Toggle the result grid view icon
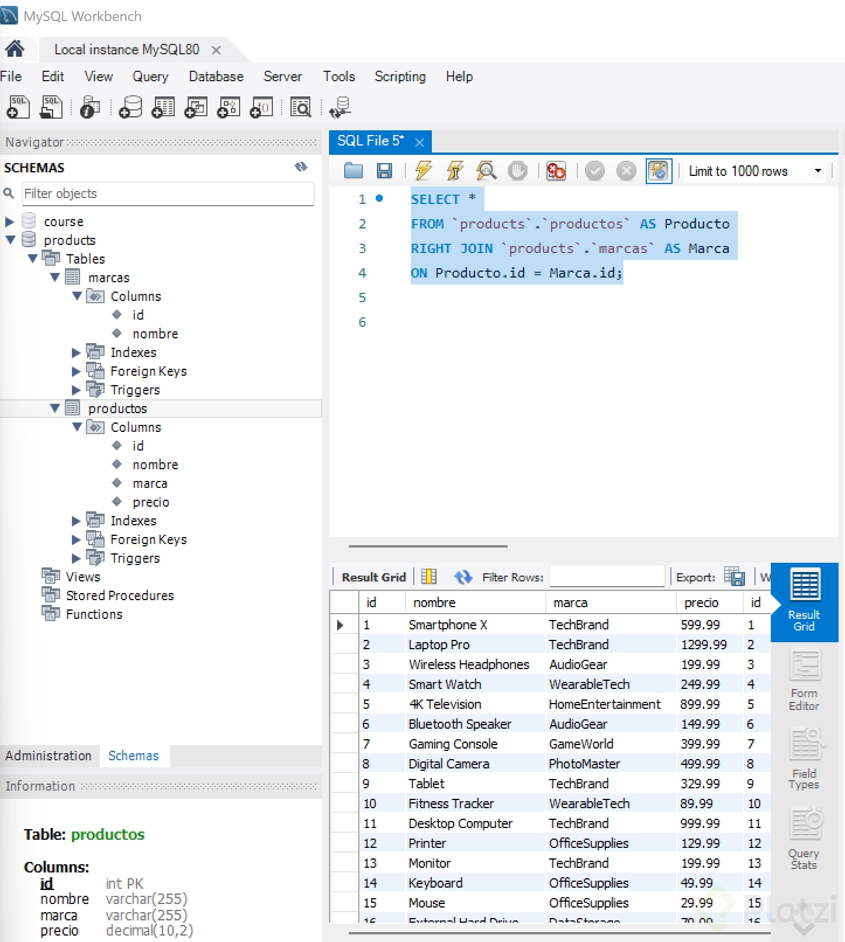This screenshot has width=845, height=942. pos(429,577)
